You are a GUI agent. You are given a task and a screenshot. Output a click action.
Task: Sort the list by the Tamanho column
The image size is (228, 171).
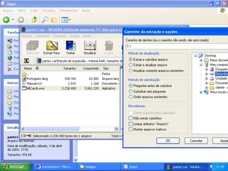pyautogui.click(x=66, y=68)
